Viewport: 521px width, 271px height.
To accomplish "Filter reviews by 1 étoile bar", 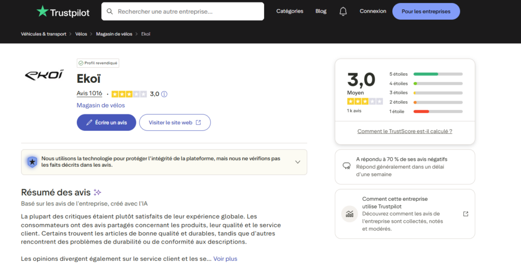I will coord(438,111).
